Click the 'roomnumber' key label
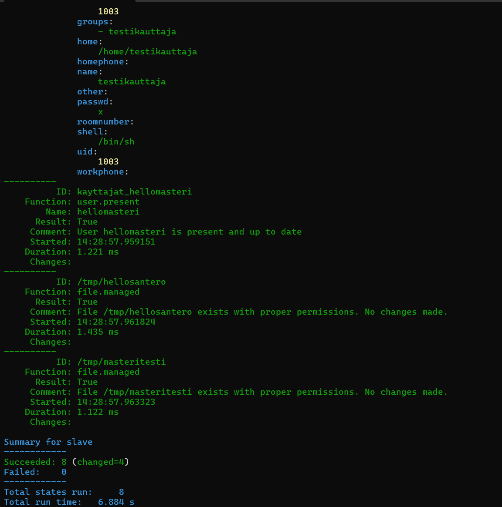The width and height of the screenshot is (502, 507). [x=103, y=121]
